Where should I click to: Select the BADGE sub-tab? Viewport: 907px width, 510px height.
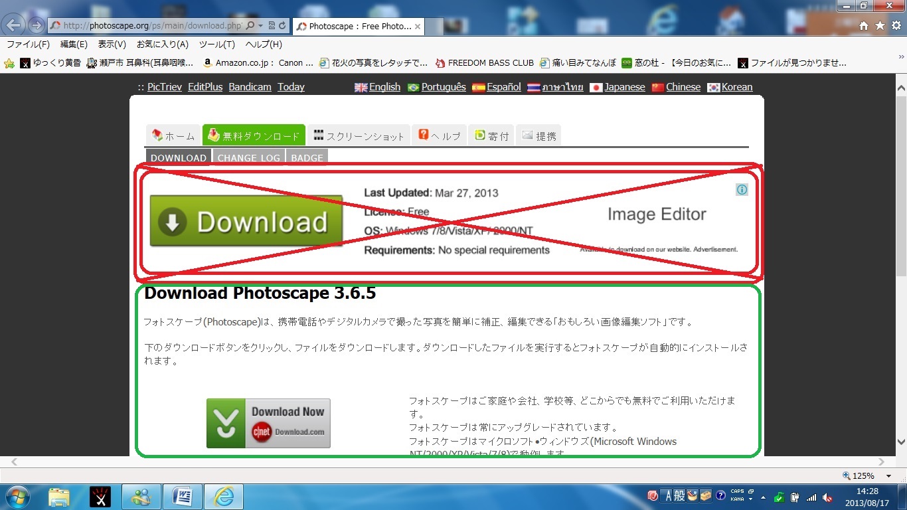pos(307,157)
